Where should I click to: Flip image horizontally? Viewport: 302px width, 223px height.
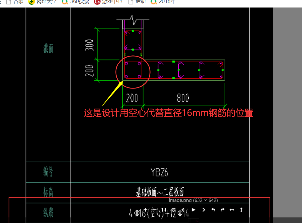[232, 210]
